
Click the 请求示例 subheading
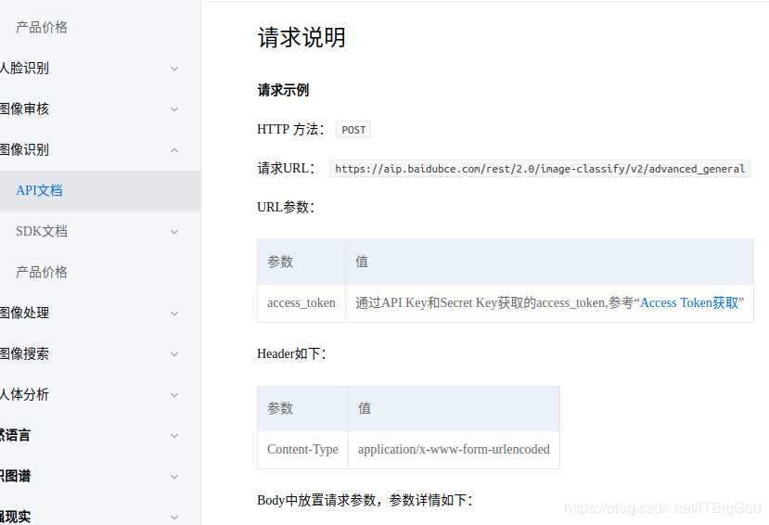click(283, 90)
